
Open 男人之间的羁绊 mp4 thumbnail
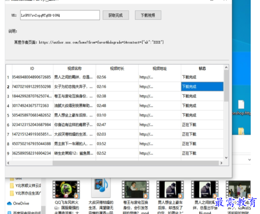coord(205,189)
